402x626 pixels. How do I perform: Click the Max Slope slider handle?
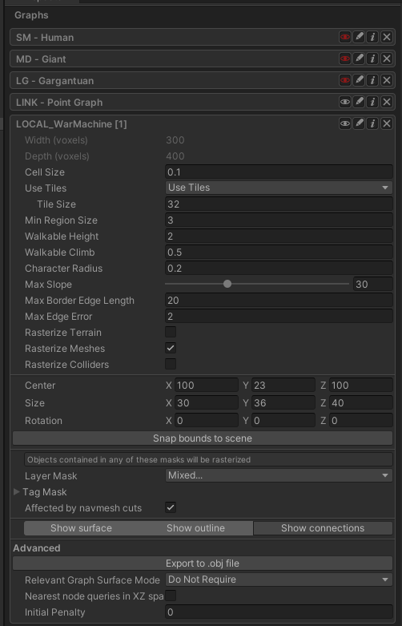click(x=227, y=284)
